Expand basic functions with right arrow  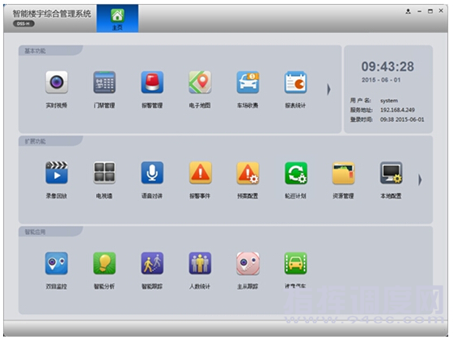click(x=328, y=90)
